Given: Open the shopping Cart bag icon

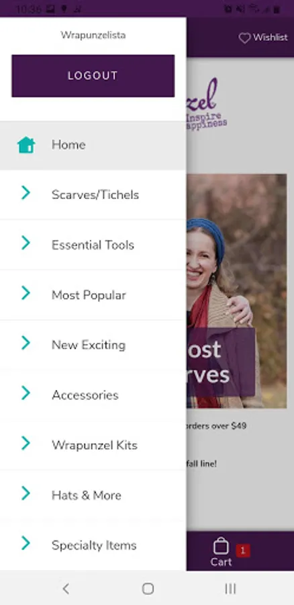Looking at the screenshot, I should (221, 547).
